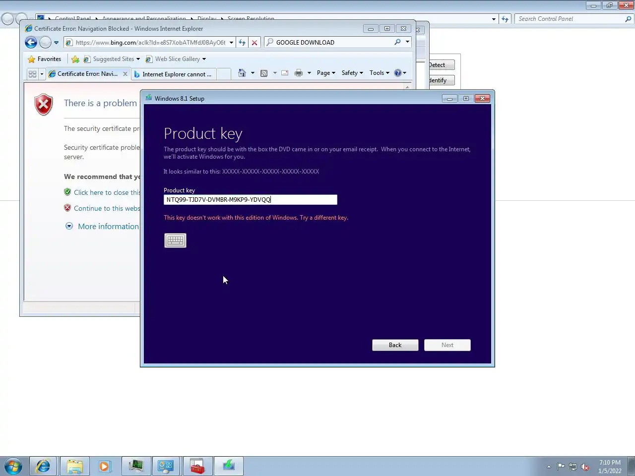Image resolution: width=635 pixels, height=476 pixels.
Task: Click the Read Mail envelope icon
Action: tap(285, 73)
